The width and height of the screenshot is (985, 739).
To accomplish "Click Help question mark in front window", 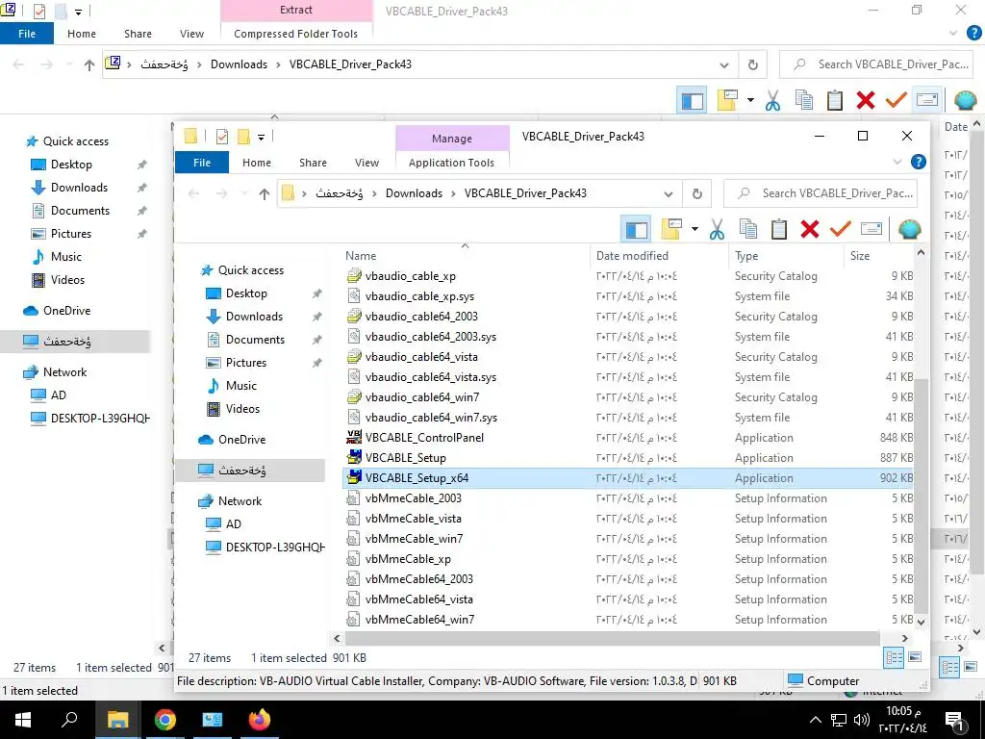I will pos(919,163).
